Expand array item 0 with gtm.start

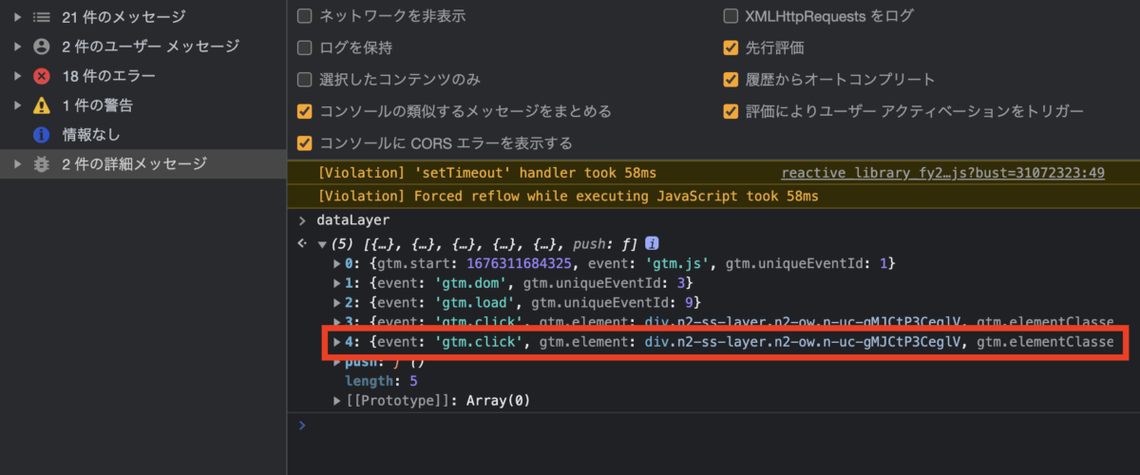coord(337,262)
